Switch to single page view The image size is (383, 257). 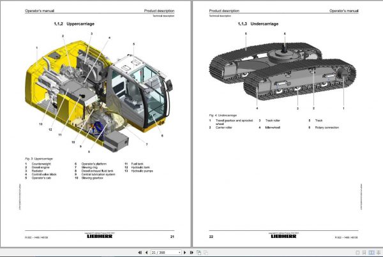click(x=357, y=253)
